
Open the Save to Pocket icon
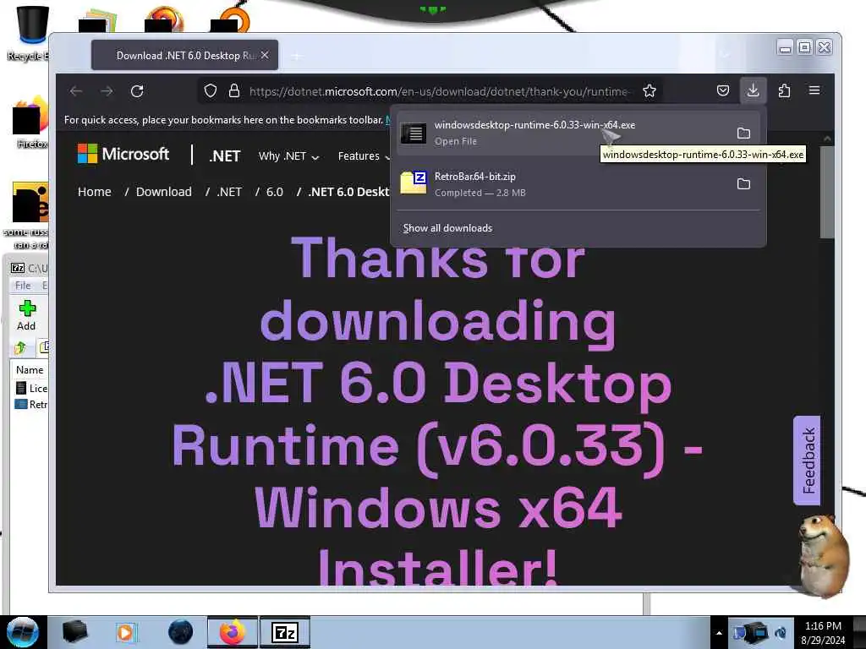(723, 91)
